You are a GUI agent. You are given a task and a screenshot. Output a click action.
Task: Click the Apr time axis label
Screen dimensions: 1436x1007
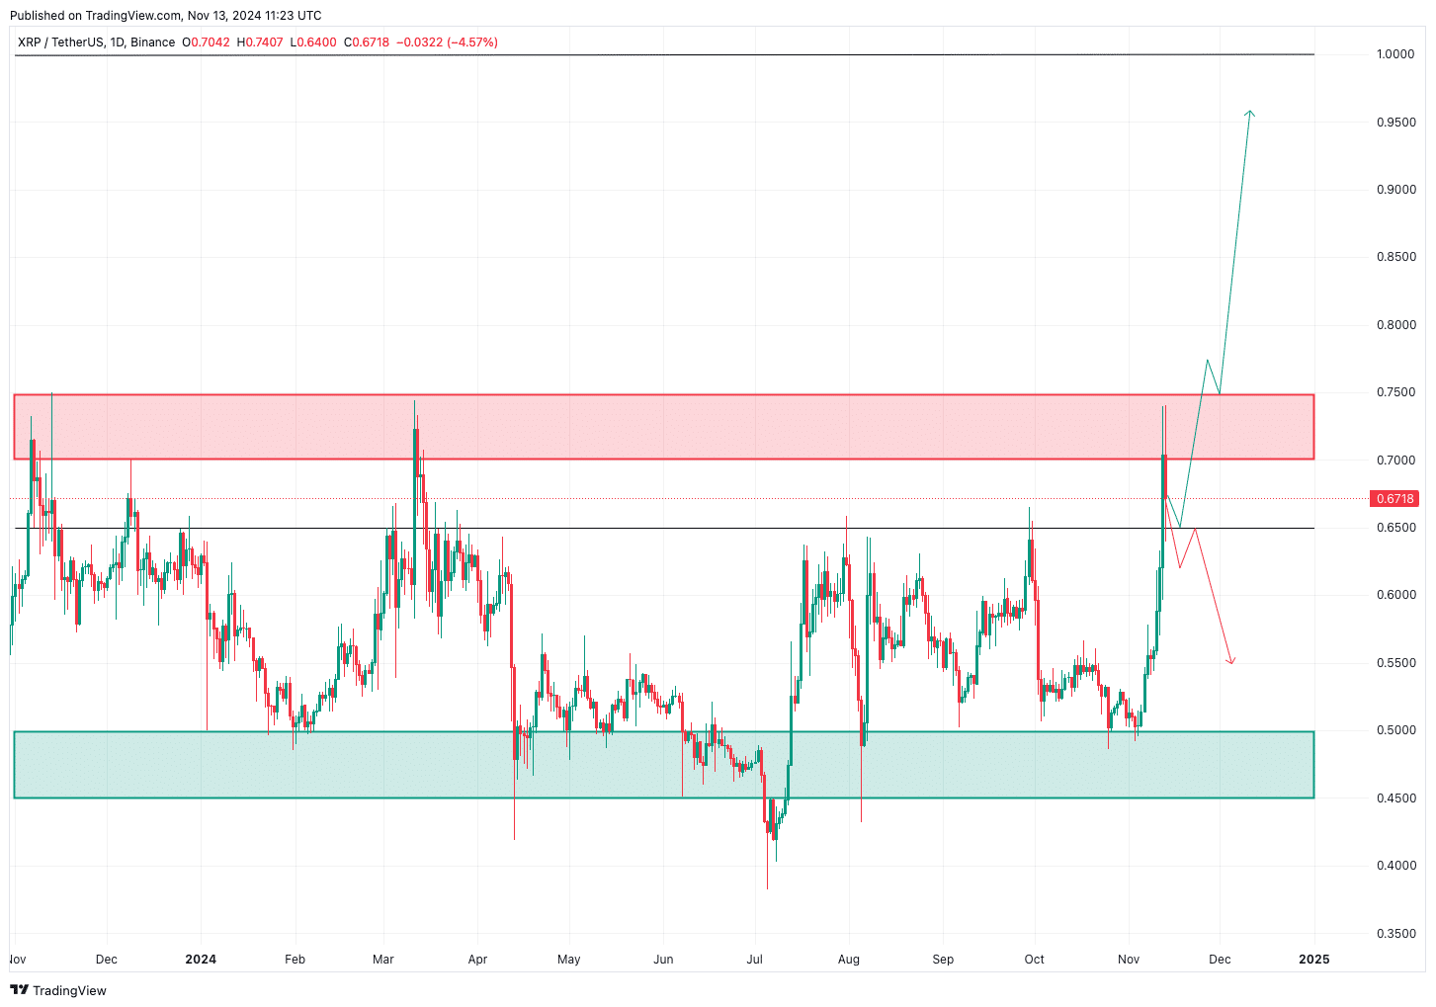pos(477,960)
